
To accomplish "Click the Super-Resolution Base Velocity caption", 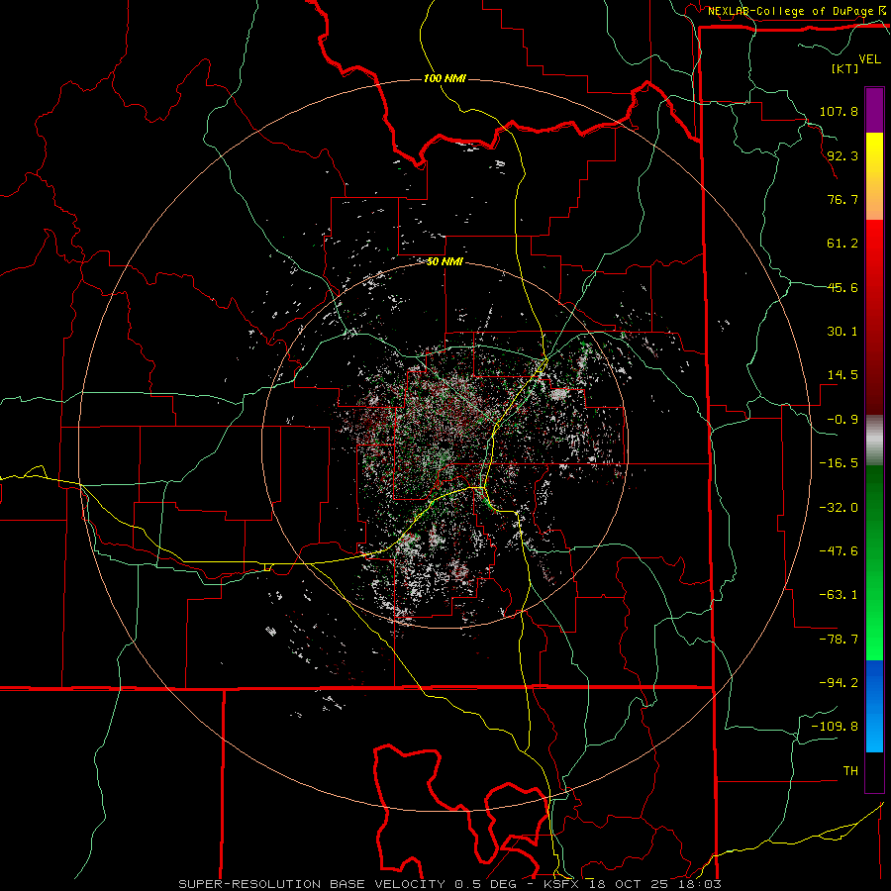I will [450, 884].
